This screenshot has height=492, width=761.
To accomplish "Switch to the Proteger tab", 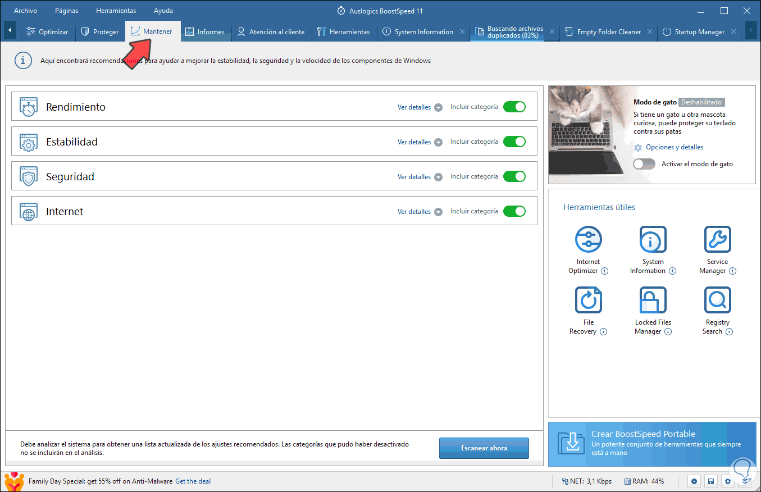I will 100,32.
